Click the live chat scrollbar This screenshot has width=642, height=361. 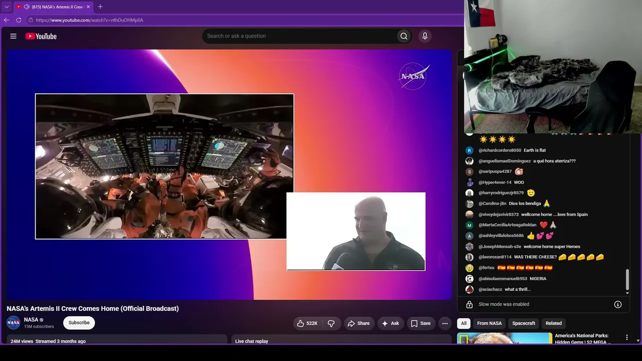(x=627, y=281)
